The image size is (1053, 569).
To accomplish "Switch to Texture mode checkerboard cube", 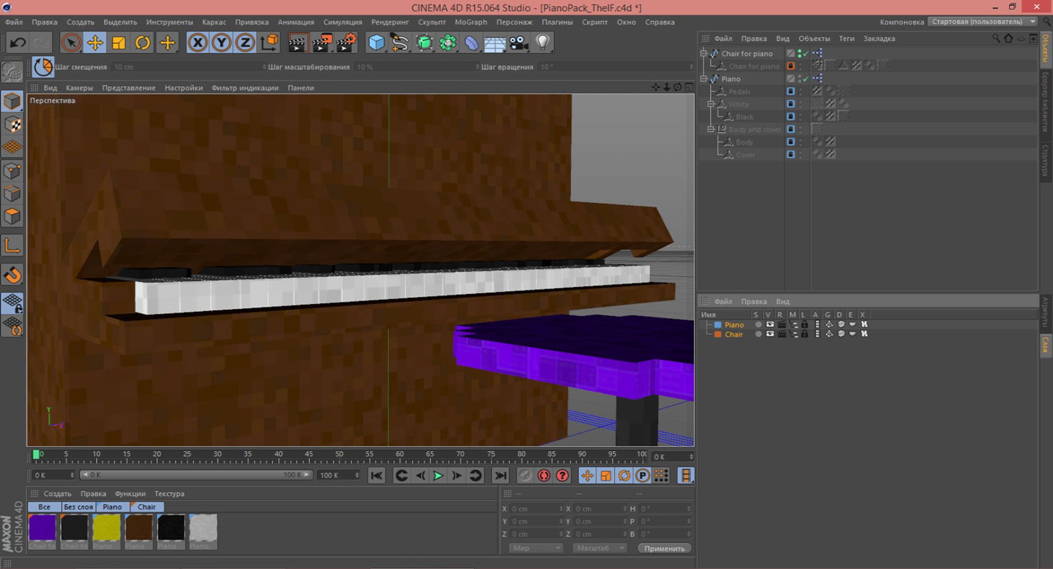I will pyautogui.click(x=12, y=124).
